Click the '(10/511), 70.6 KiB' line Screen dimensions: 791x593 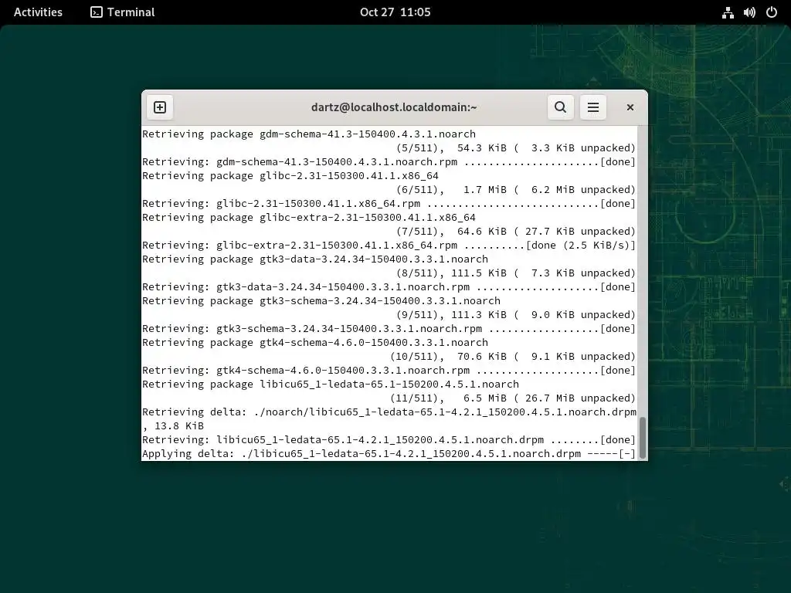pos(513,357)
